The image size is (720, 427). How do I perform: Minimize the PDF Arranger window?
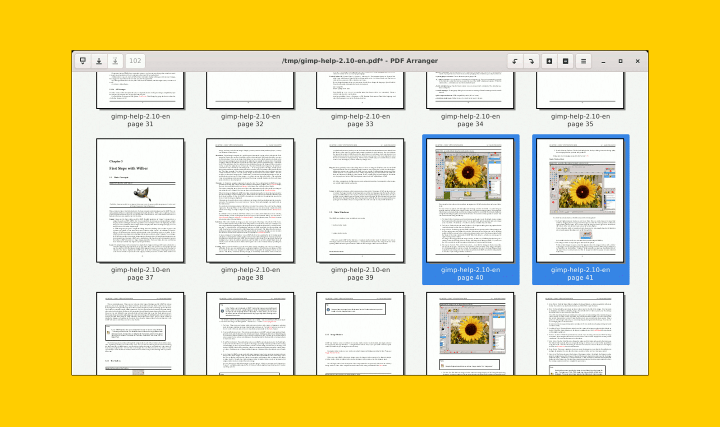tap(603, 61)
